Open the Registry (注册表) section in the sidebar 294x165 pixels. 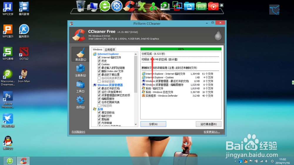[81, 71]
